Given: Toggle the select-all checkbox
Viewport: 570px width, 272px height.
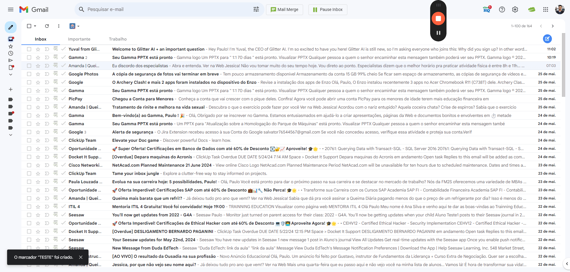Looking at the screenshot, I should pos(29,26).
